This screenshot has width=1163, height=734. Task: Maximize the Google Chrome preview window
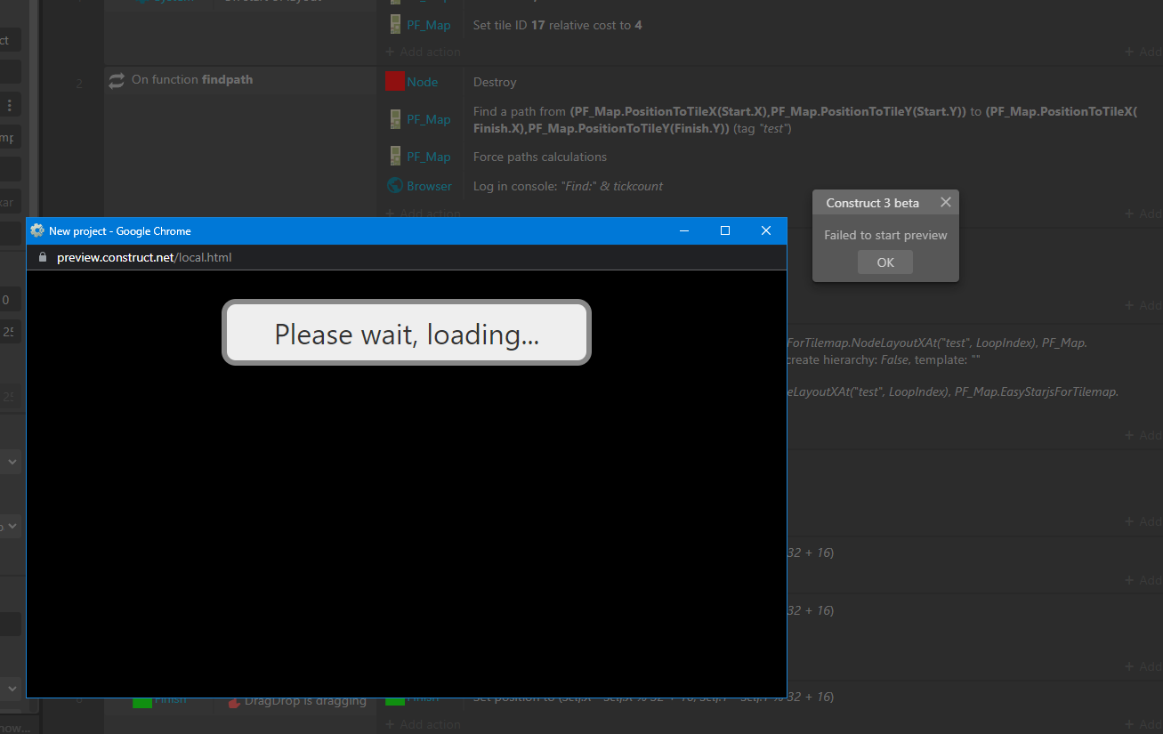click(x=725, y=230)
